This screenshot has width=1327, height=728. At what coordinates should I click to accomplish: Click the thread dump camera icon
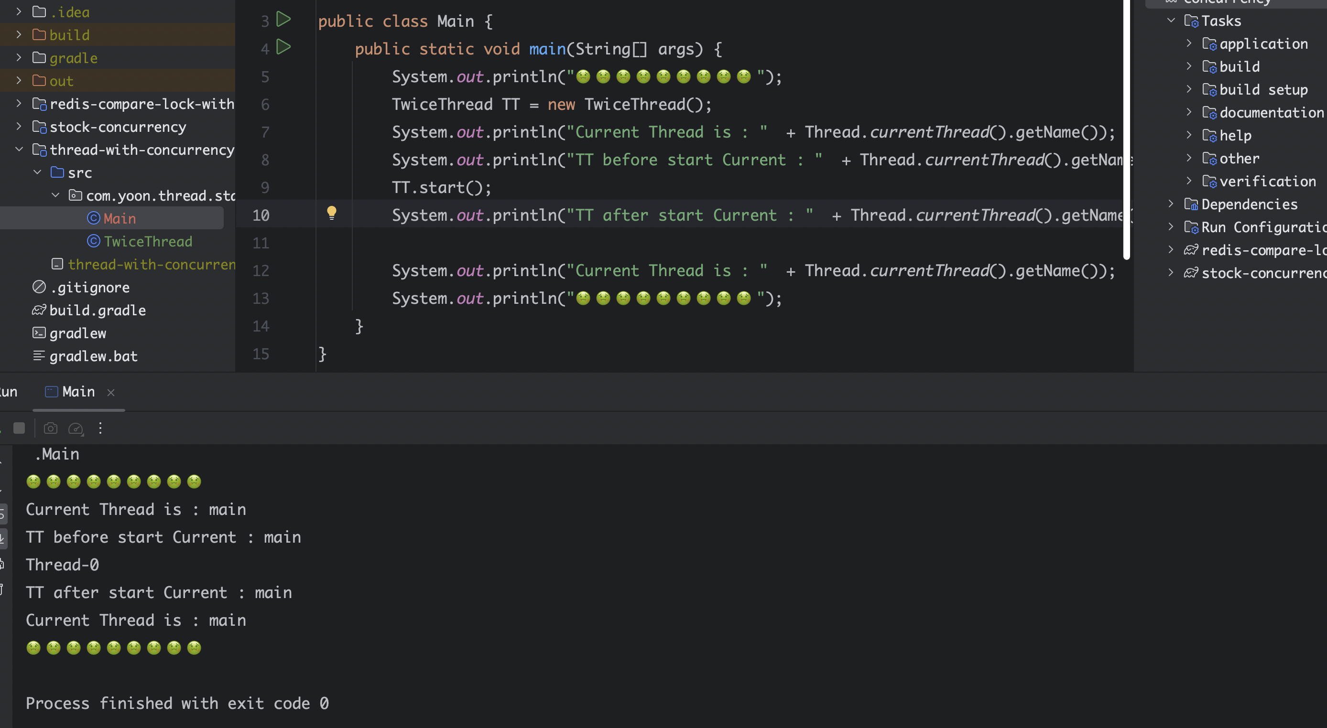pyautogui.click(x=51, y=428)
